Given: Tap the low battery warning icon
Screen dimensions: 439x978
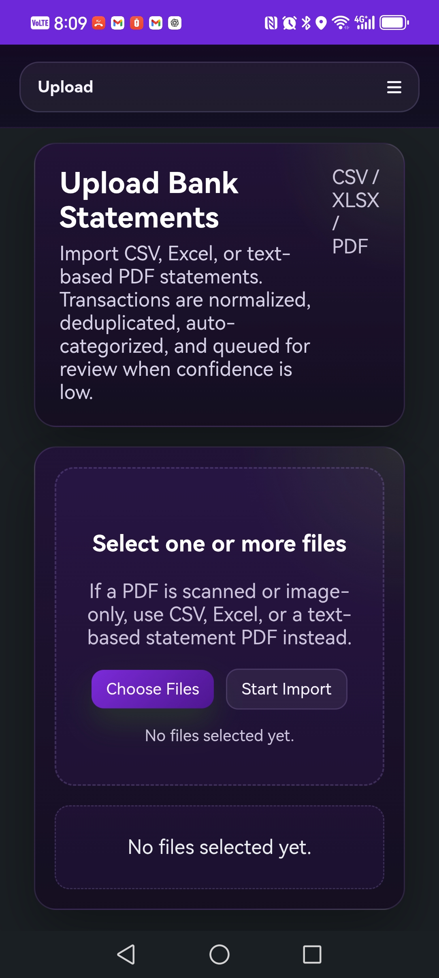Looking at the screenshot, I should coord(136,23).
